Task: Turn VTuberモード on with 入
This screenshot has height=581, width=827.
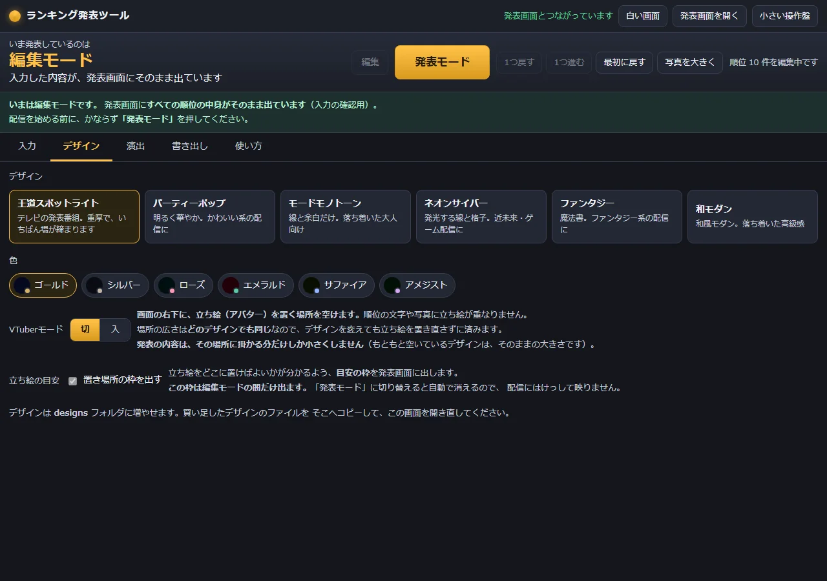Action: coord(116,330)
